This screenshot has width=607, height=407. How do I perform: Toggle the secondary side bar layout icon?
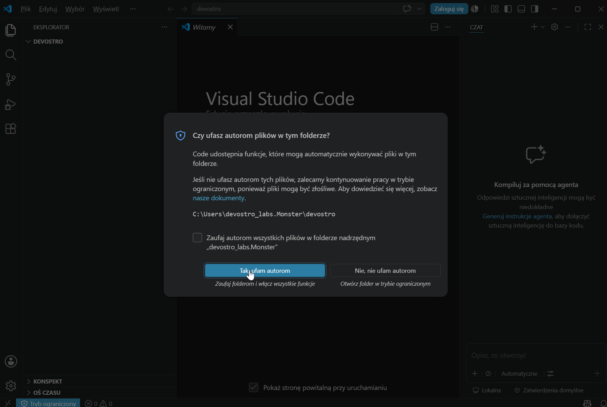tap(534, 9)
